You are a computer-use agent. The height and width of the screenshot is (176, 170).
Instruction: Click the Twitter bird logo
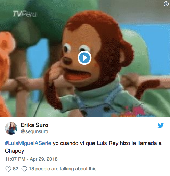(161, 125)
